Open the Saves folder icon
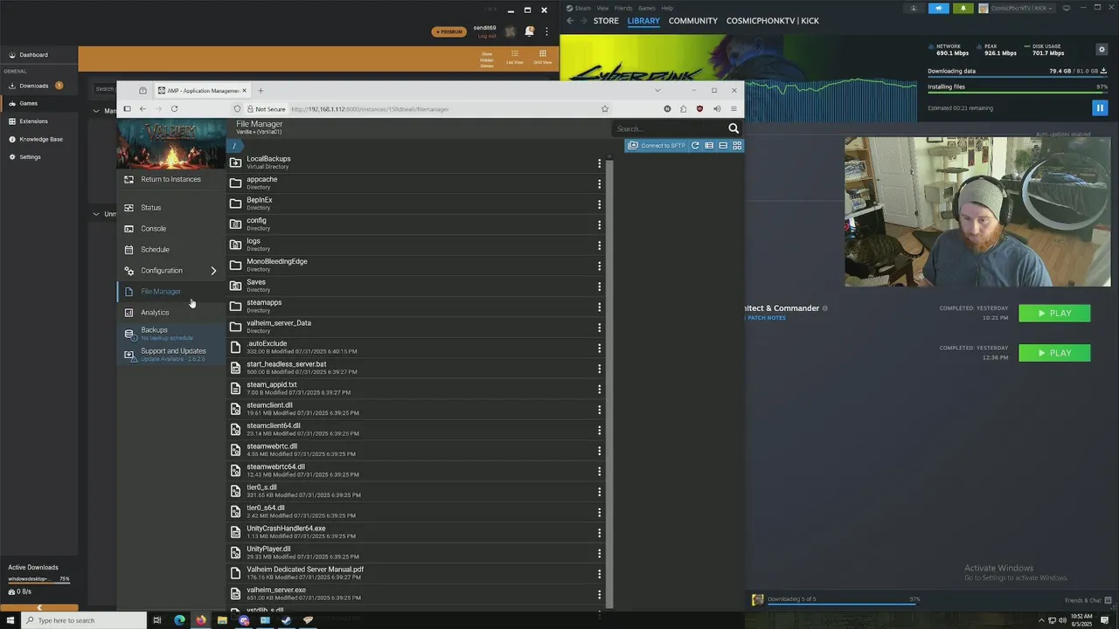 [235, 286]
